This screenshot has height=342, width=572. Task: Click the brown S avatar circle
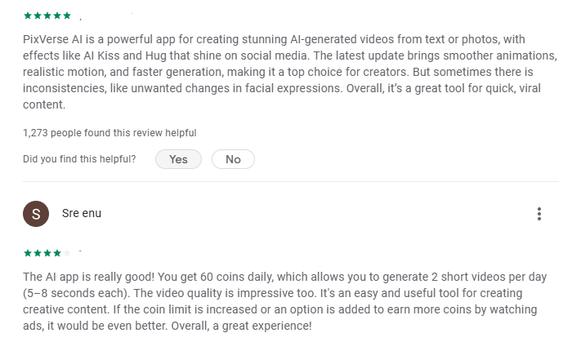tap(36, 214)
